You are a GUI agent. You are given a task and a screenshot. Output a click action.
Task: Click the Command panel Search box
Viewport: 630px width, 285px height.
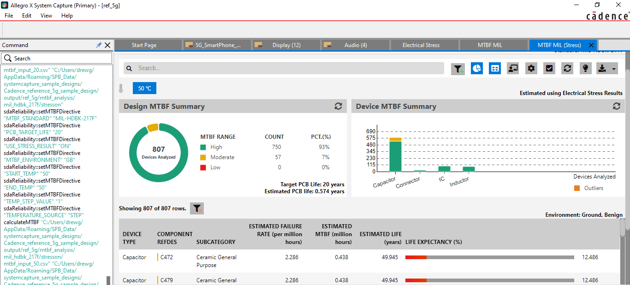(56, 58)
